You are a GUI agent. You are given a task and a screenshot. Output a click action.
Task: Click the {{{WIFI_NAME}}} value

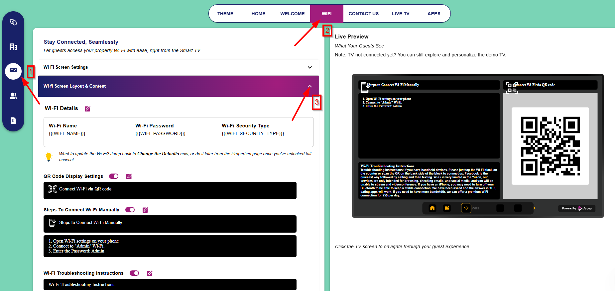[67, 133]
